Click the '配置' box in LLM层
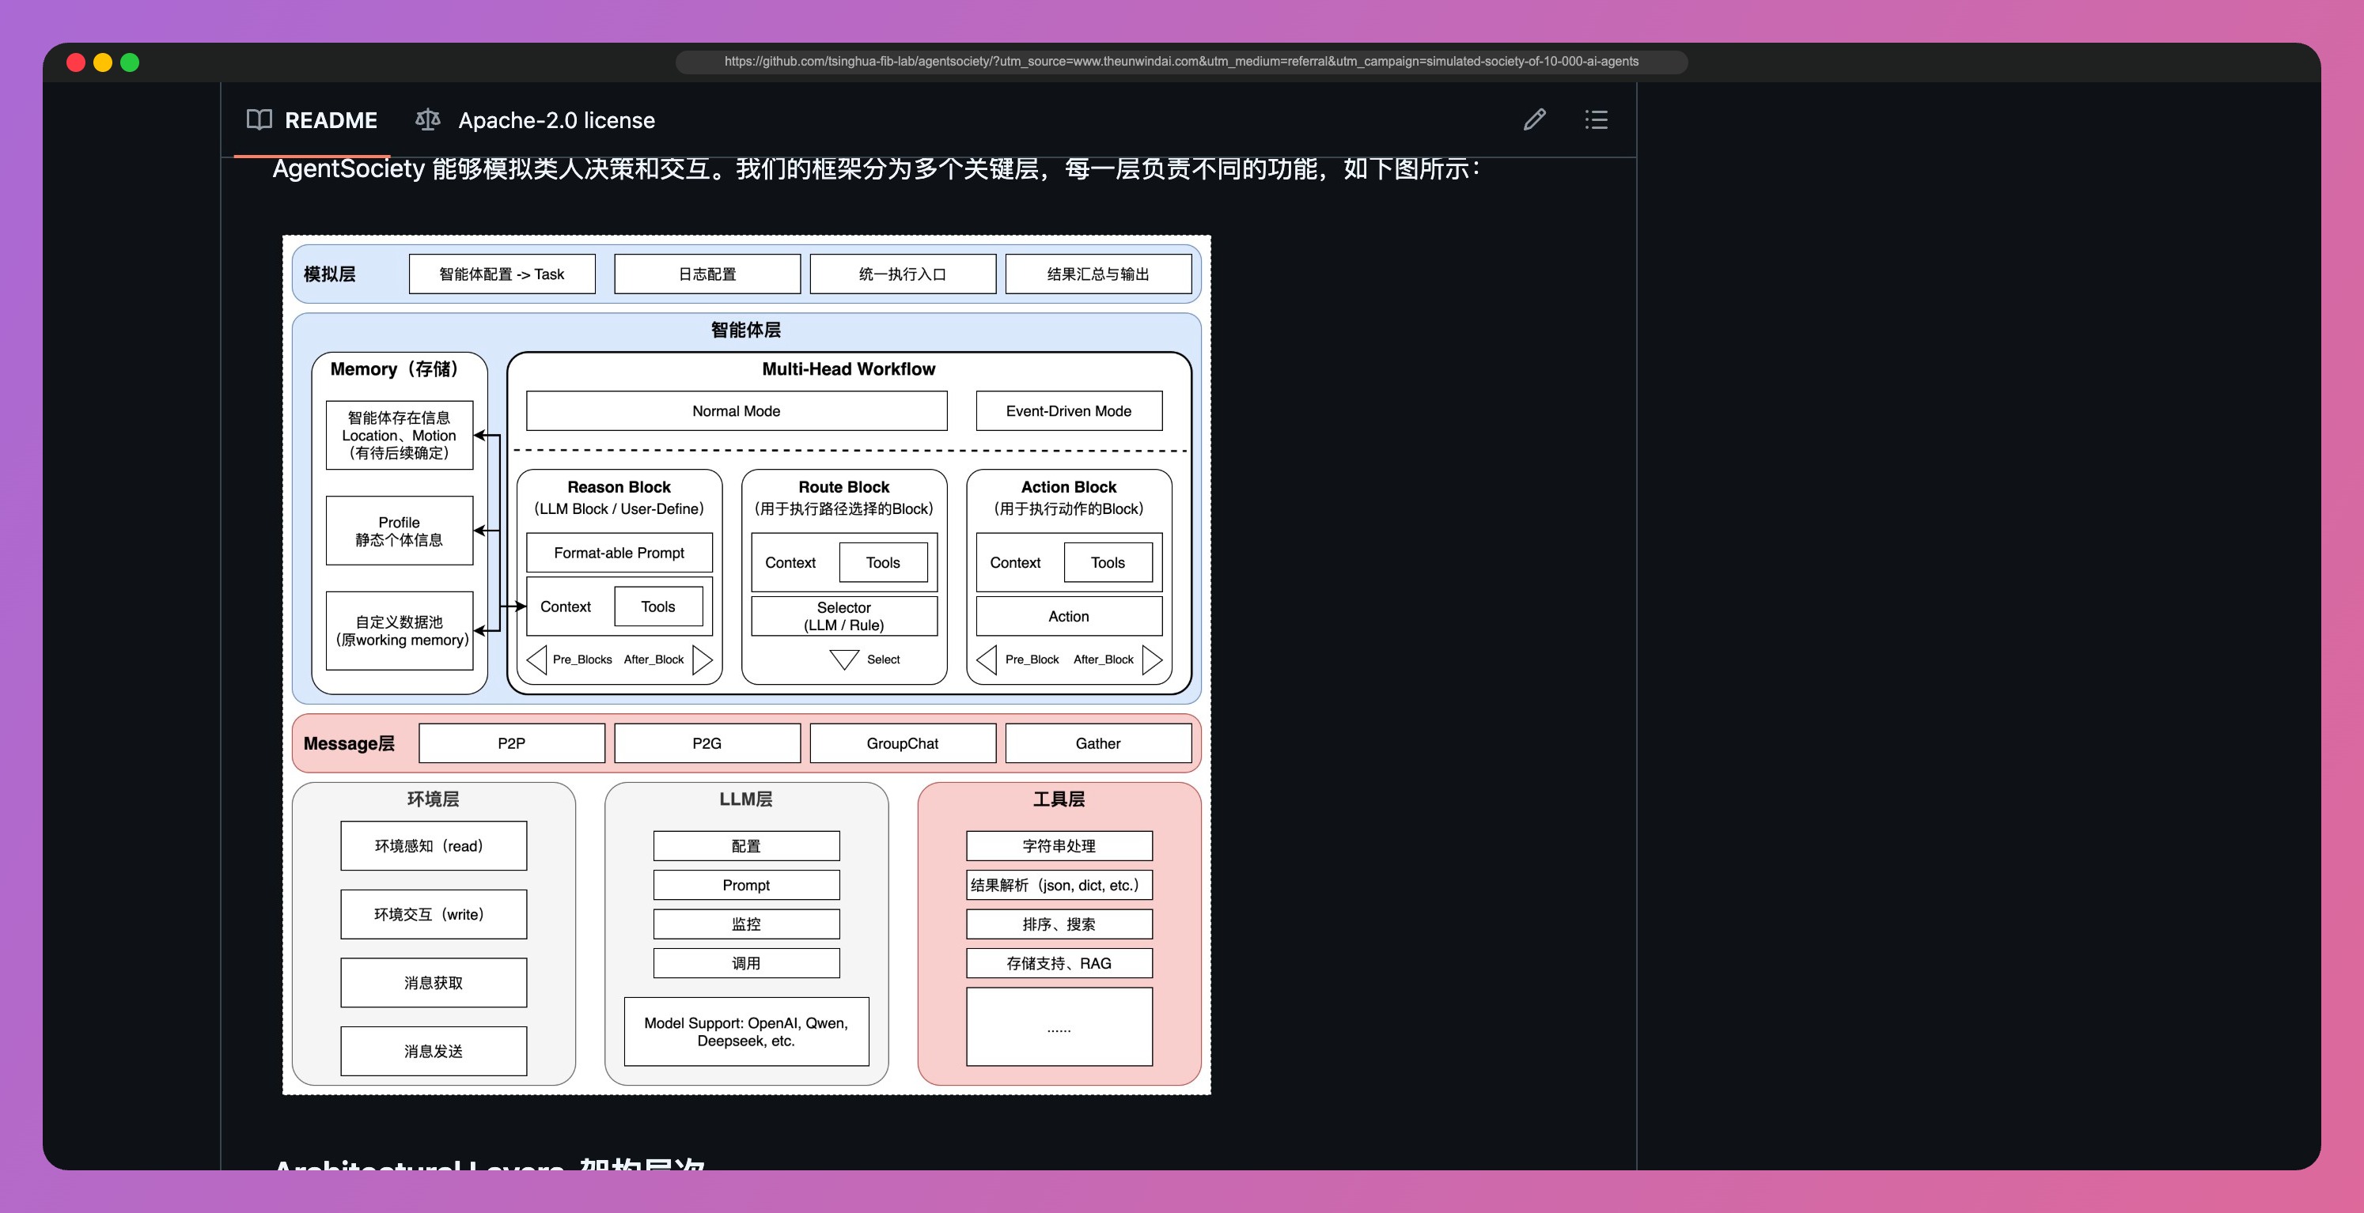 (x=746, y=846)
